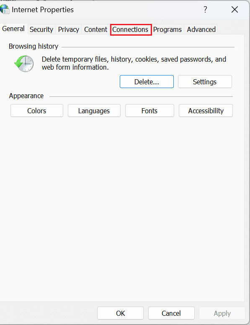
Task: Close the Internet Properties dialog
Action: coord(235,10)
